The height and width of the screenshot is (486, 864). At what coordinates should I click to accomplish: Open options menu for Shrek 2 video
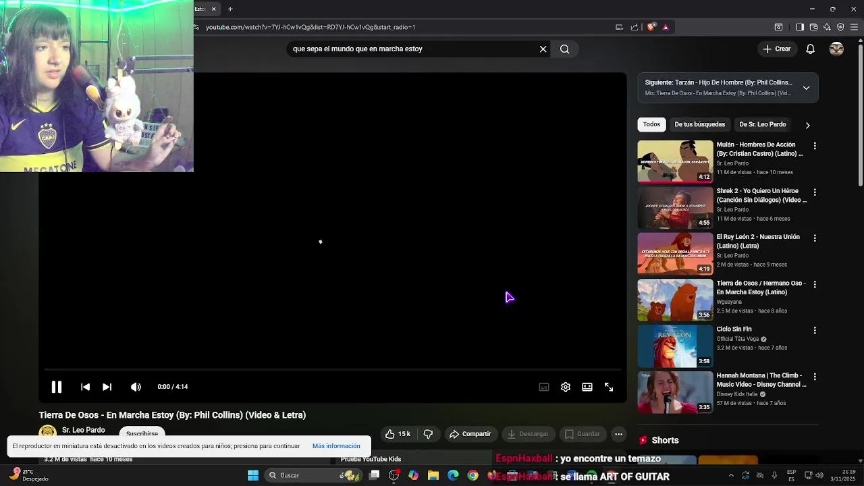(x=815, y=192)
